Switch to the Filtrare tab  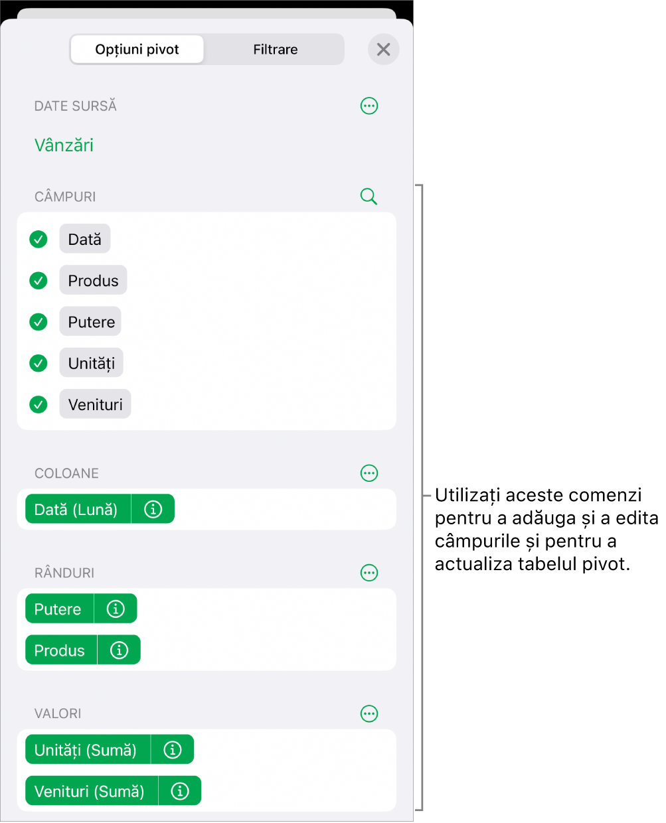[x=275, y=50]
